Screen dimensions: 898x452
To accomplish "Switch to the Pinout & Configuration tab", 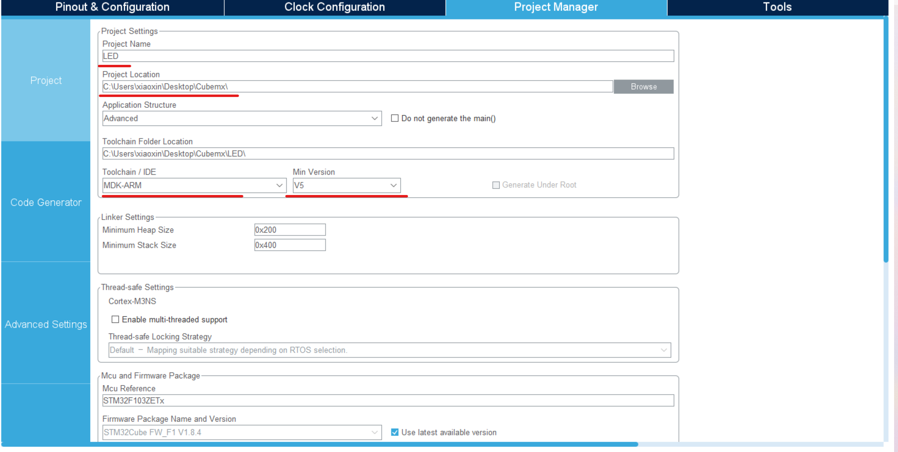I will 112,7.
